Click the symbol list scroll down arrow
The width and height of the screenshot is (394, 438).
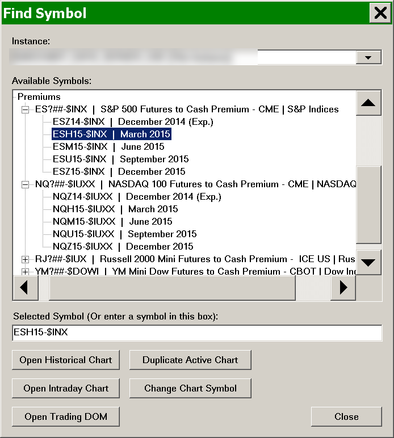click(368, 263)
